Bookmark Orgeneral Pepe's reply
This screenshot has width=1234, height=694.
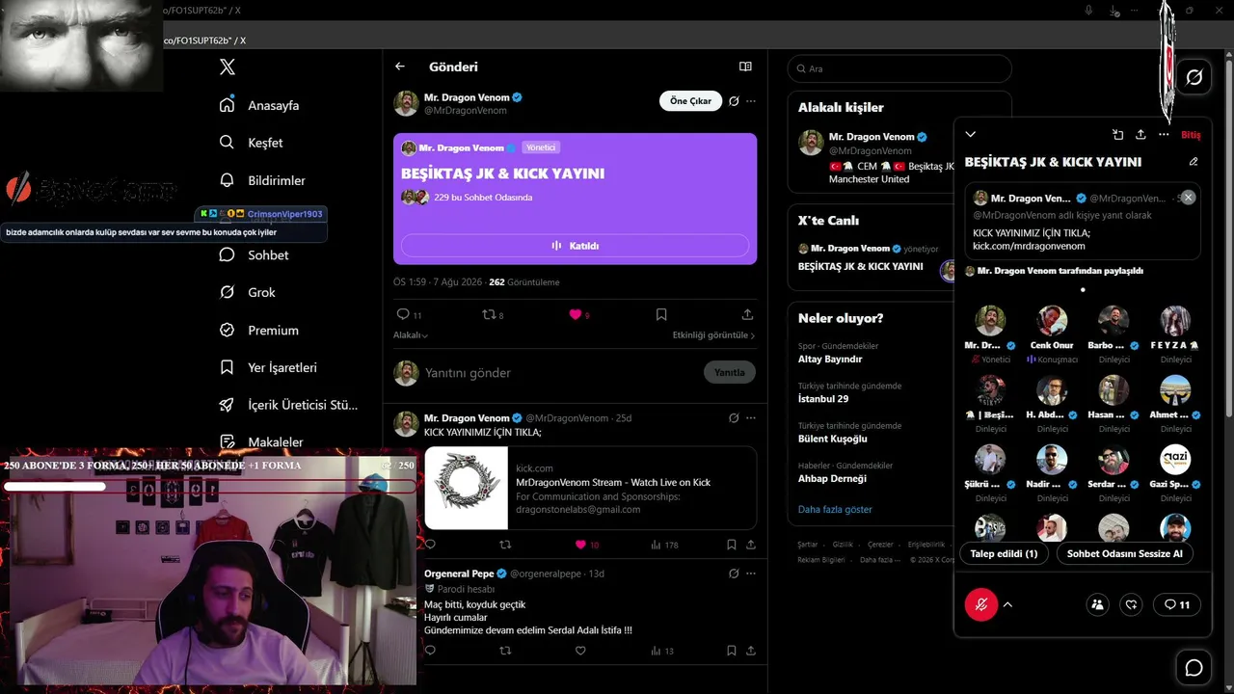point(732,651)
